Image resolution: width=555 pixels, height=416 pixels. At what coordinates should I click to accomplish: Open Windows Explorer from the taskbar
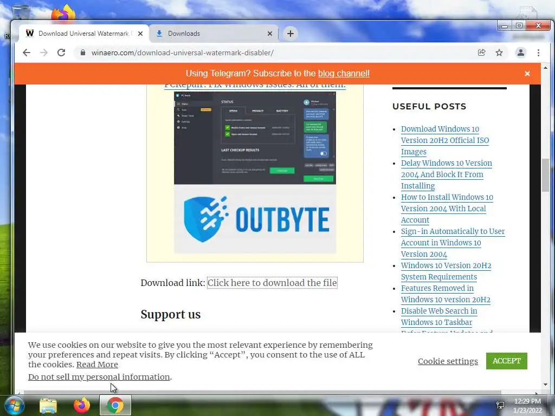48,406
